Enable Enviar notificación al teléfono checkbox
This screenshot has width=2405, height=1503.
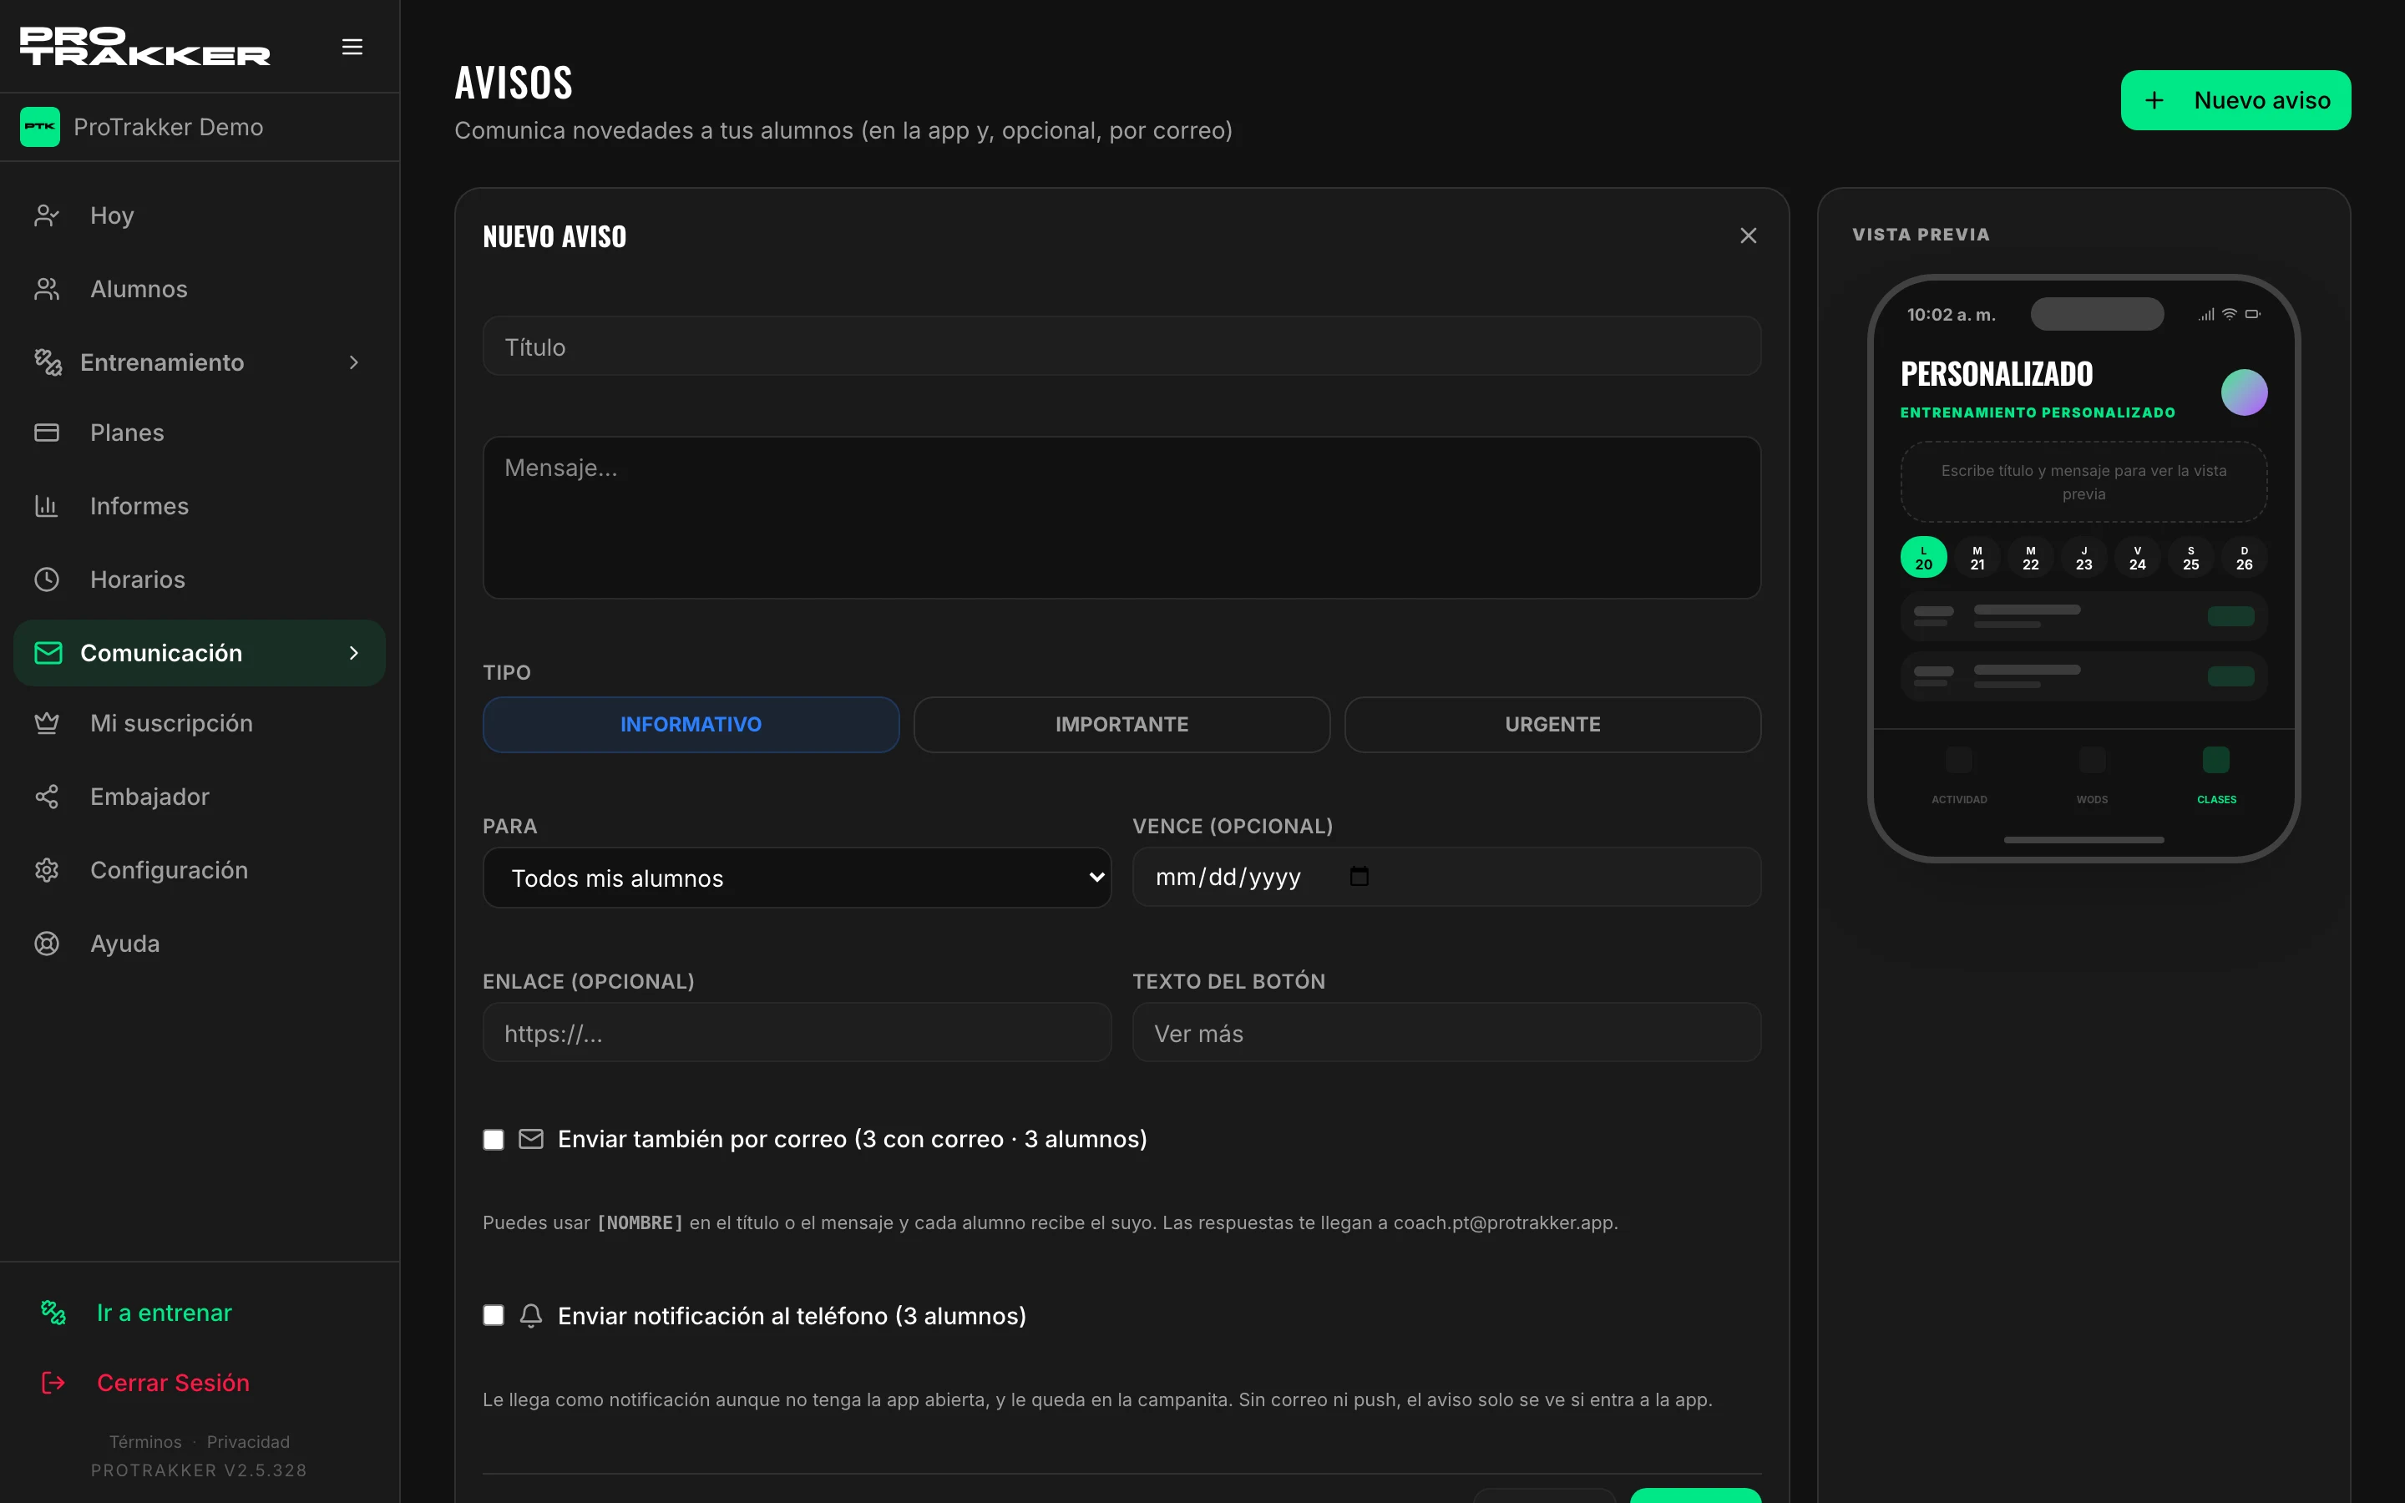pyautogui.click(x=493, y=1315)
